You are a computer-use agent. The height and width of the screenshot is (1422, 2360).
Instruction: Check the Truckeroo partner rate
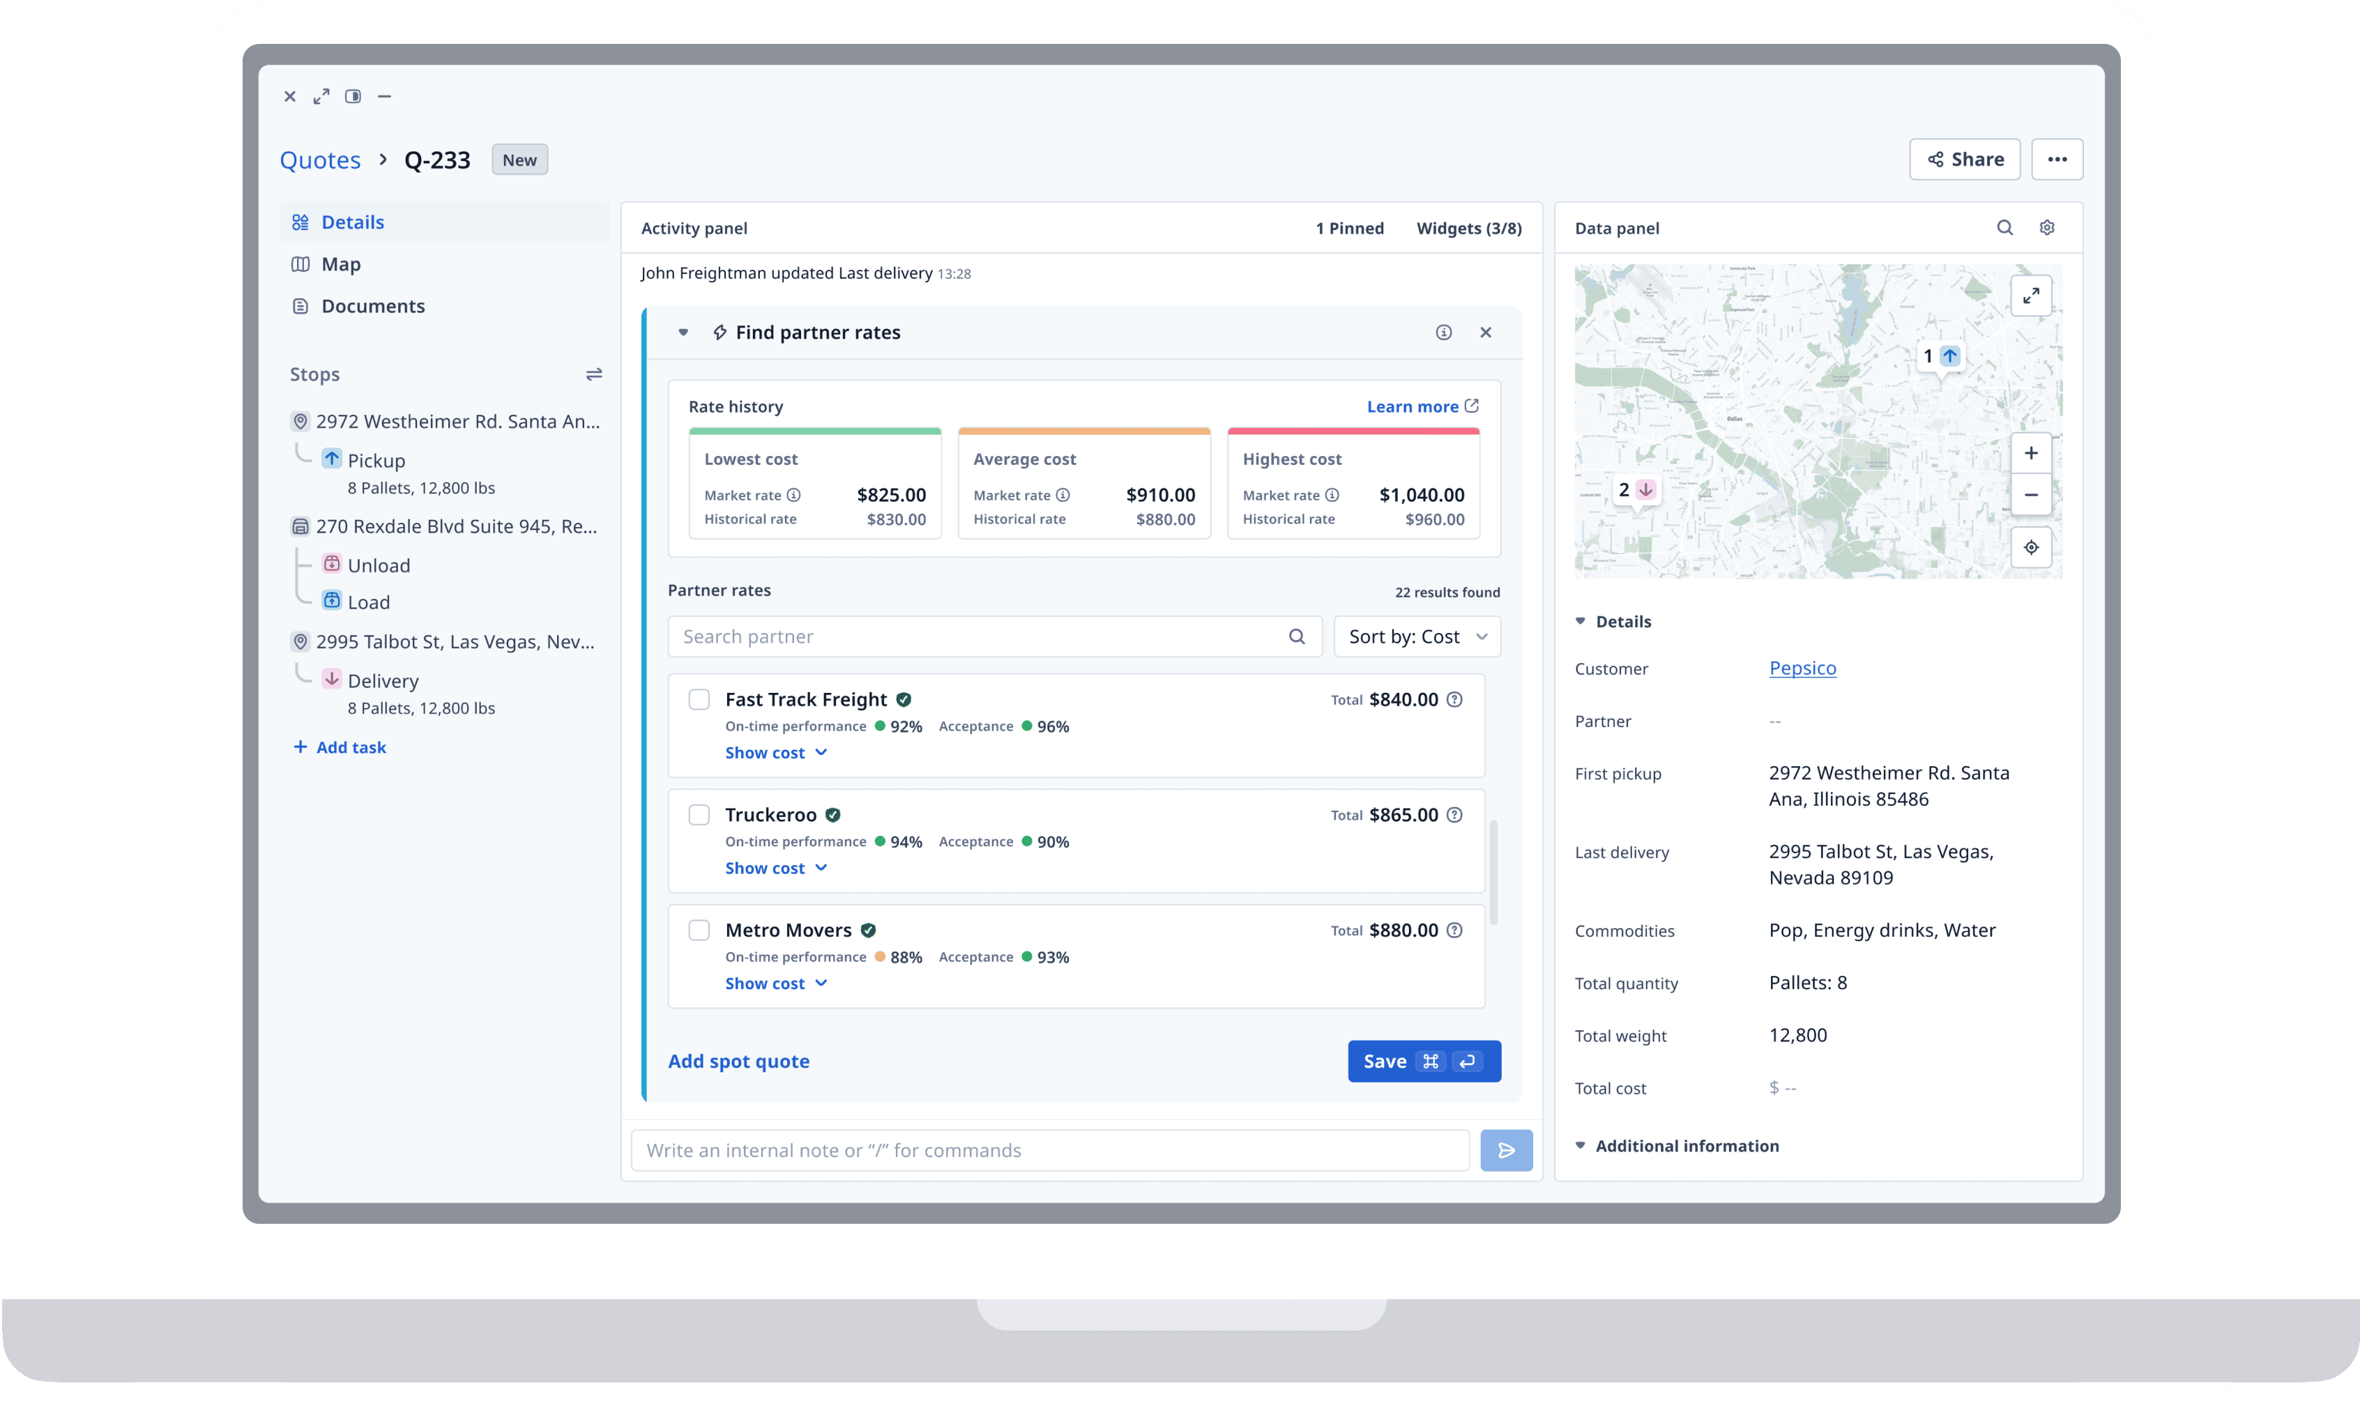tap(699, 815)
